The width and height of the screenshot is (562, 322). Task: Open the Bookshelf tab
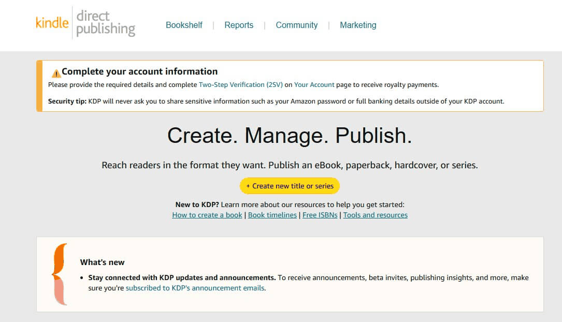184,25
